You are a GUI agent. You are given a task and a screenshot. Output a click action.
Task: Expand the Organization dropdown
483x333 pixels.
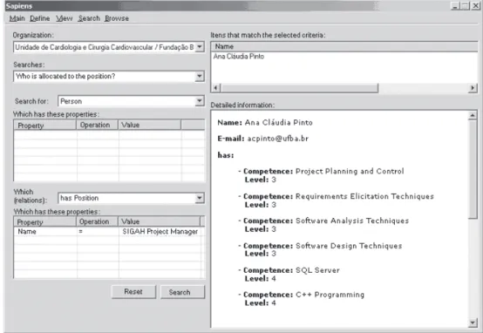[200, 47]
